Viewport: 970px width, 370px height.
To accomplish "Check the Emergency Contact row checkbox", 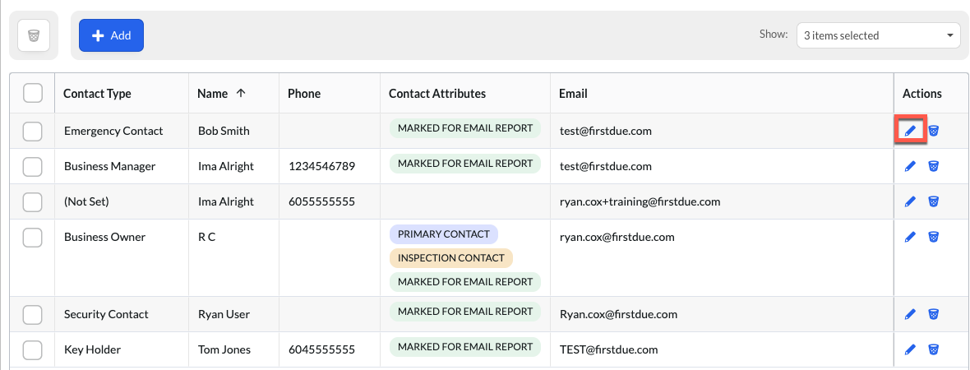I will 32,131.
